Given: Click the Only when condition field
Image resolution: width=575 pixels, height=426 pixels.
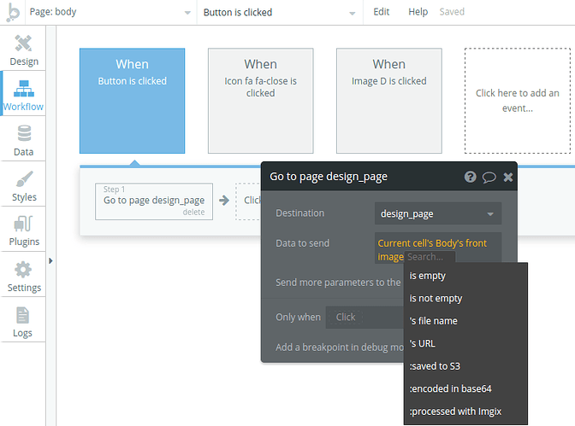Looking at the screenshot, I should [x=365, y=318].
